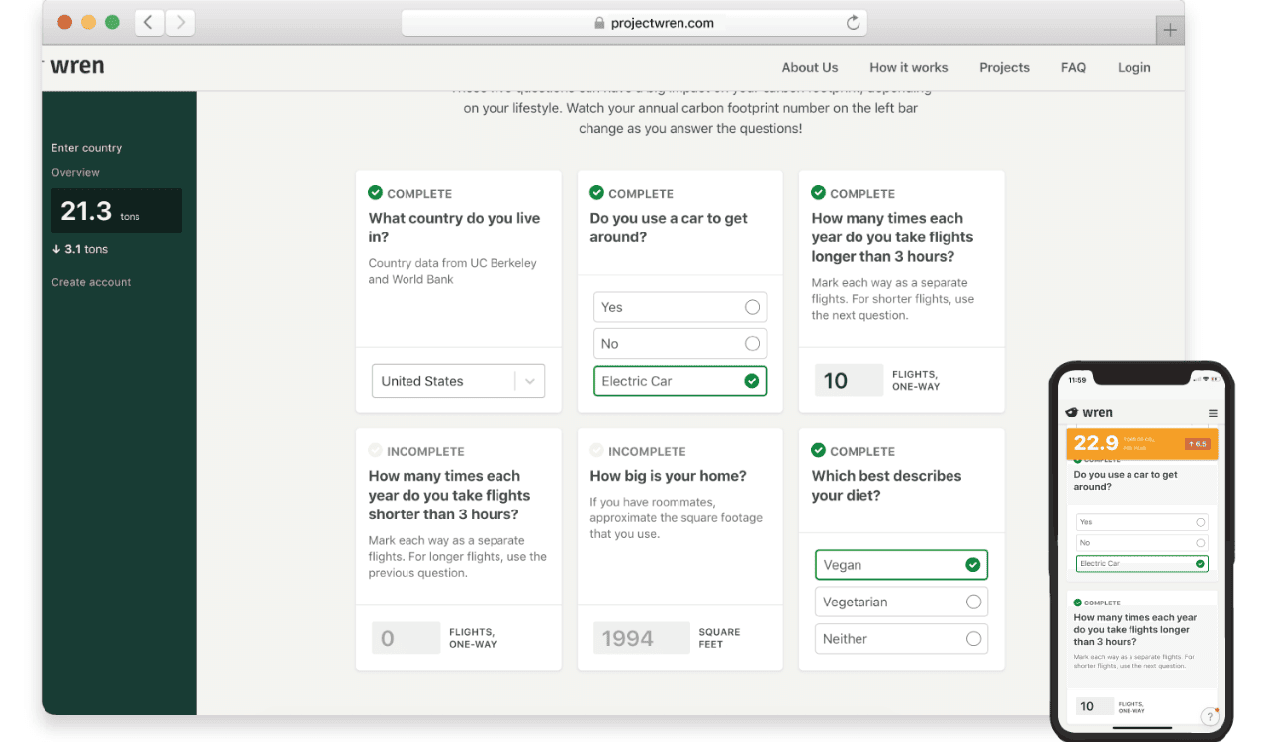Click the red up-arrow 6.5 badge on phone
The height and width of the screenshot is (742, 1266).
(x=1198, y=444)
